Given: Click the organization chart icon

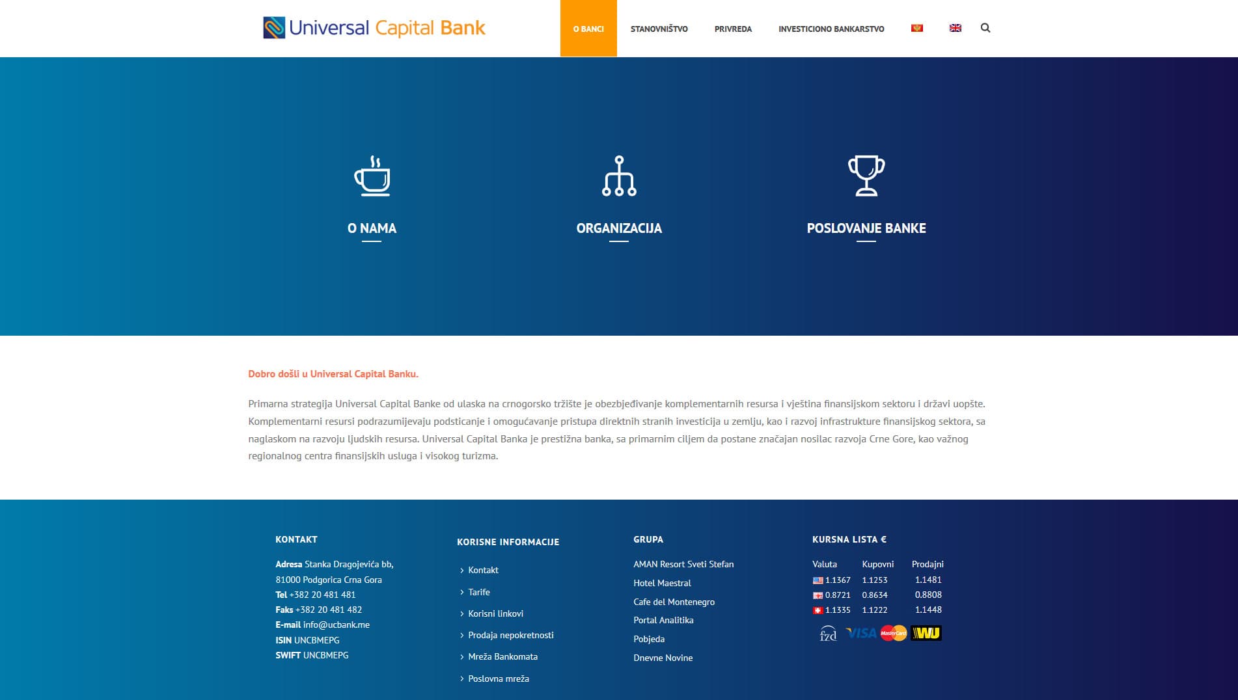Looking at the screenshot, I should pyautogui.click(x=619, y=176).
